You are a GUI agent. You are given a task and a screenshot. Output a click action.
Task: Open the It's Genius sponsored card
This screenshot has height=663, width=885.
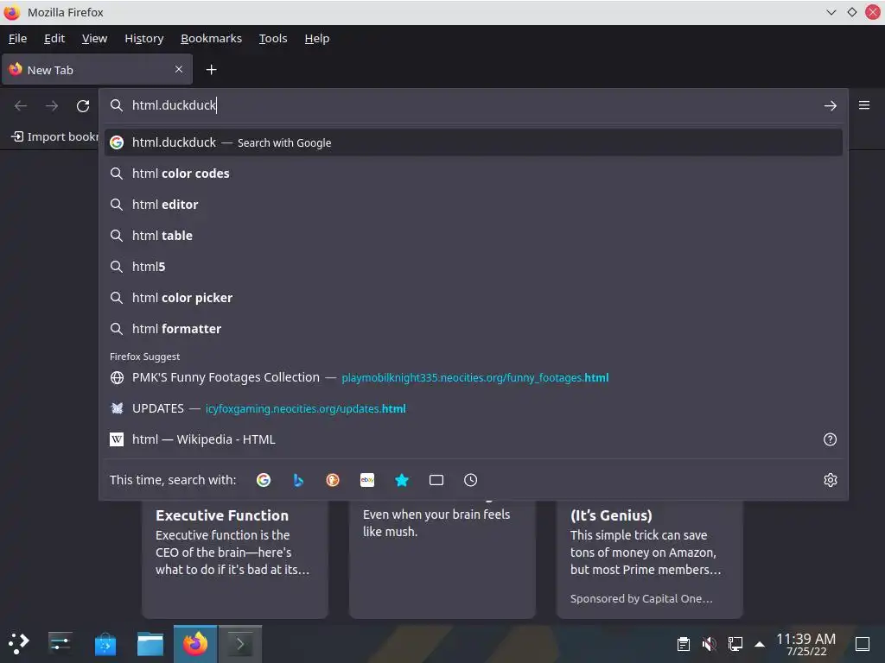tap(650, 559)
